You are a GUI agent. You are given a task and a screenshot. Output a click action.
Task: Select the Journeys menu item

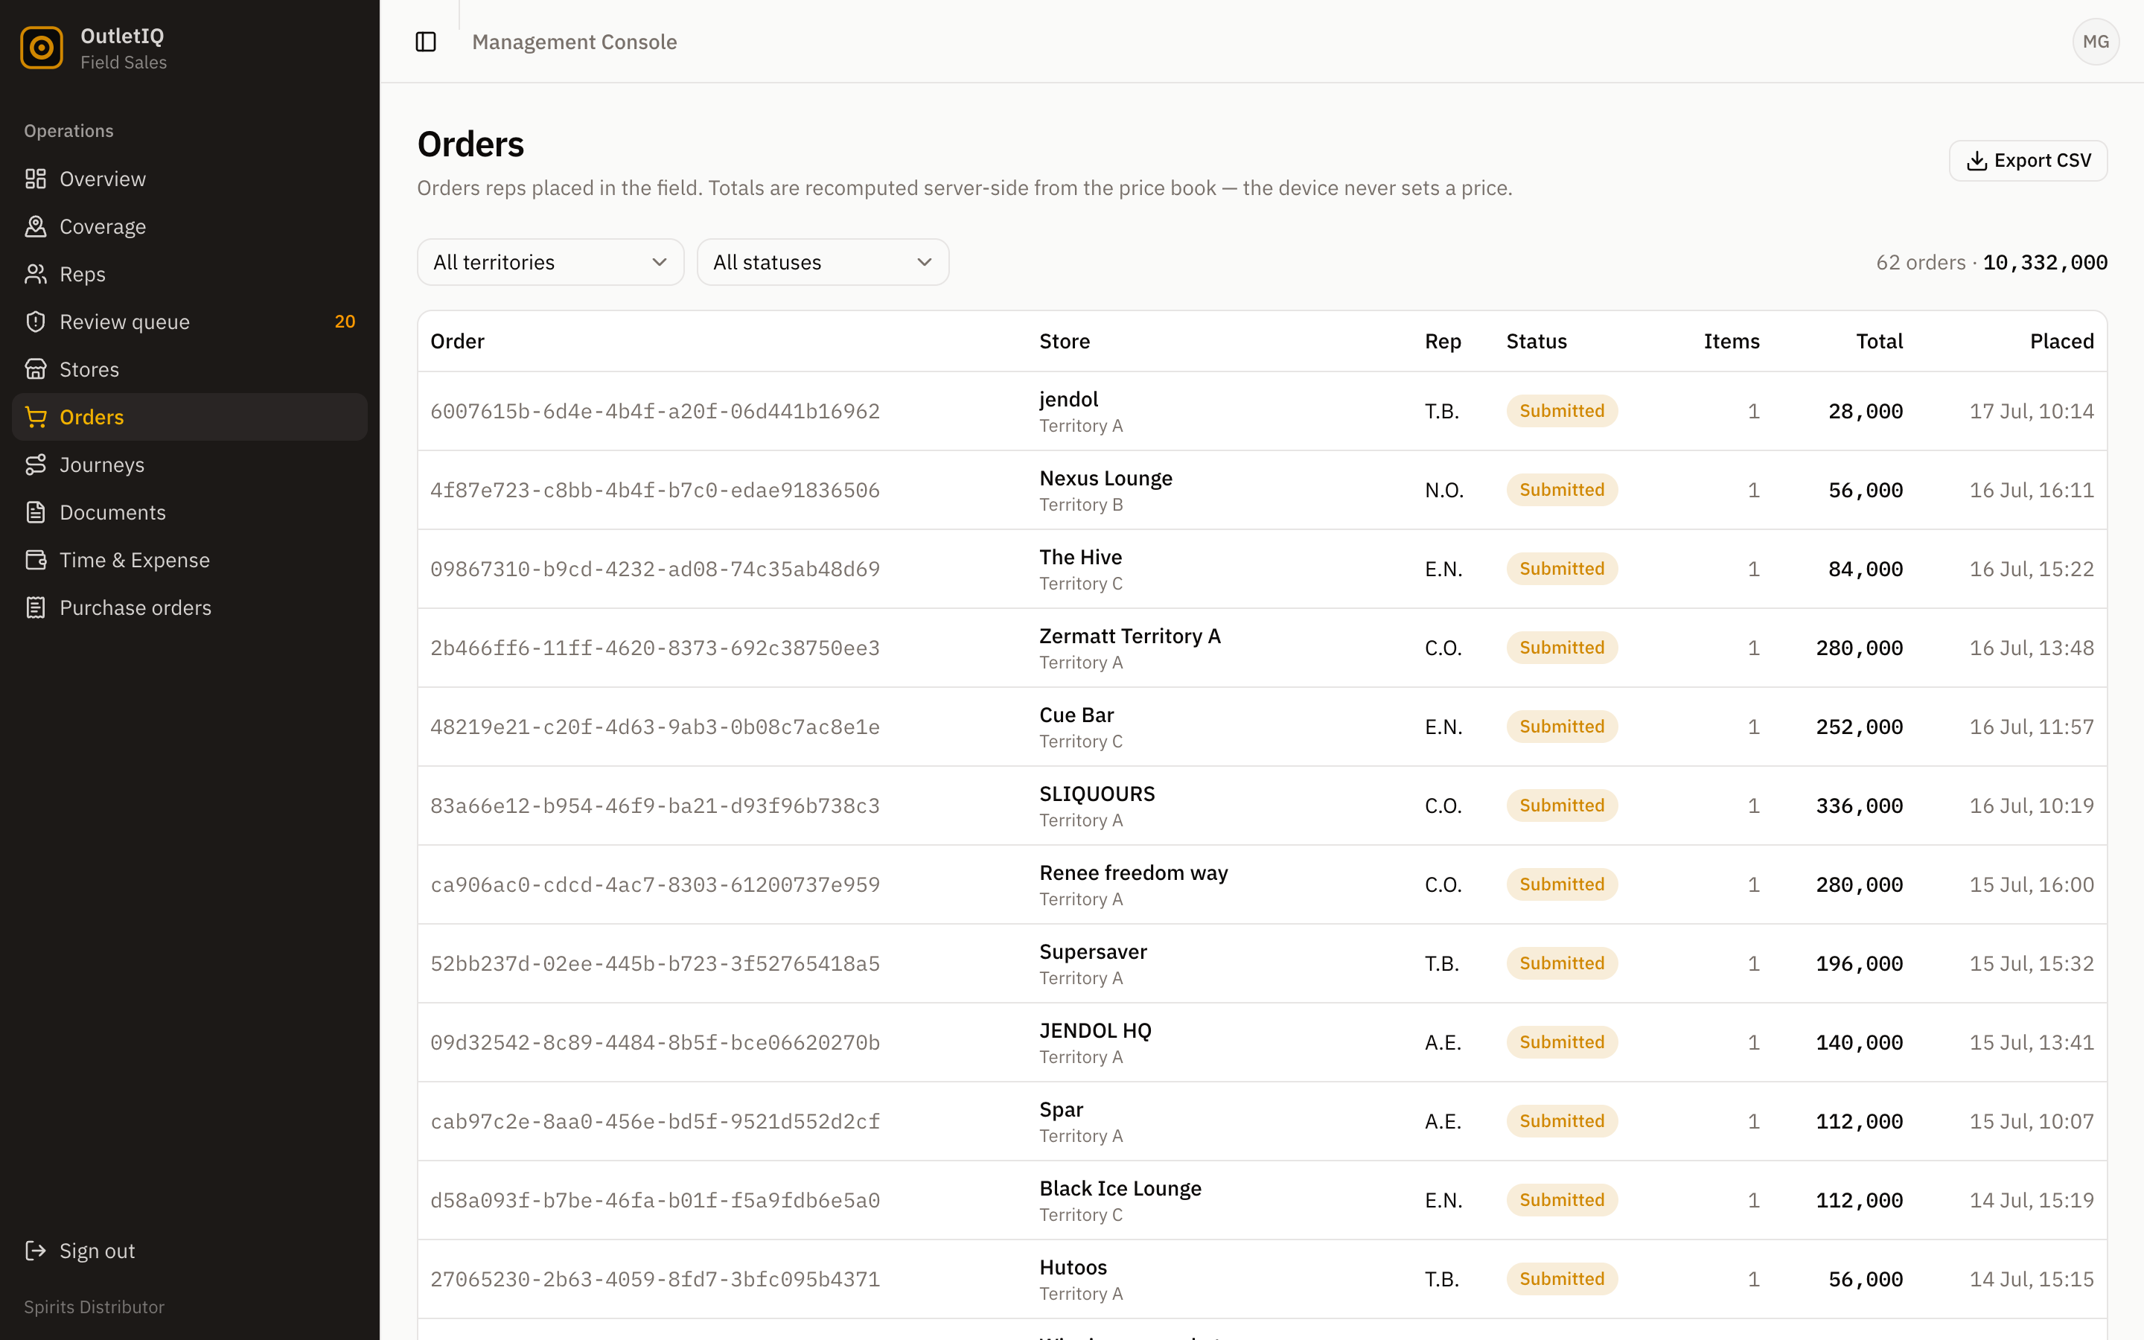coord(190,465)
